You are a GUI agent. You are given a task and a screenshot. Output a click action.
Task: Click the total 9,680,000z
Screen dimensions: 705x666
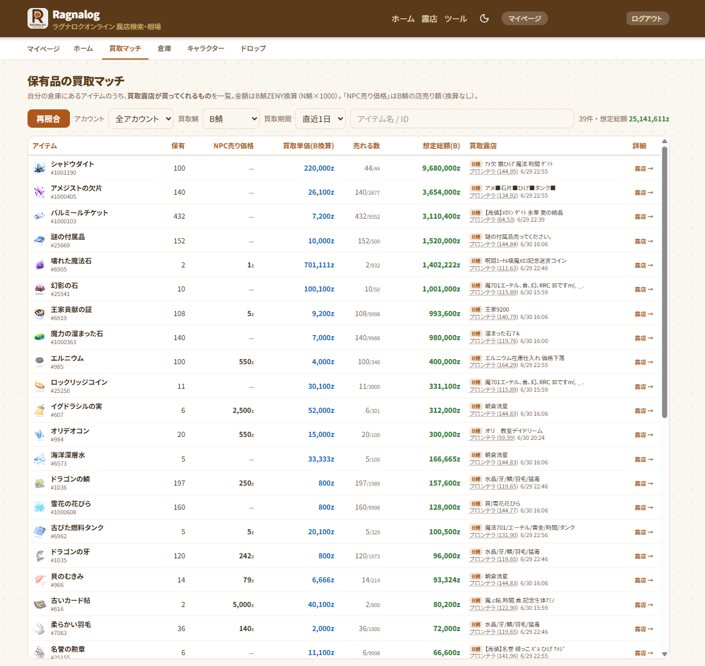(441, 168)
